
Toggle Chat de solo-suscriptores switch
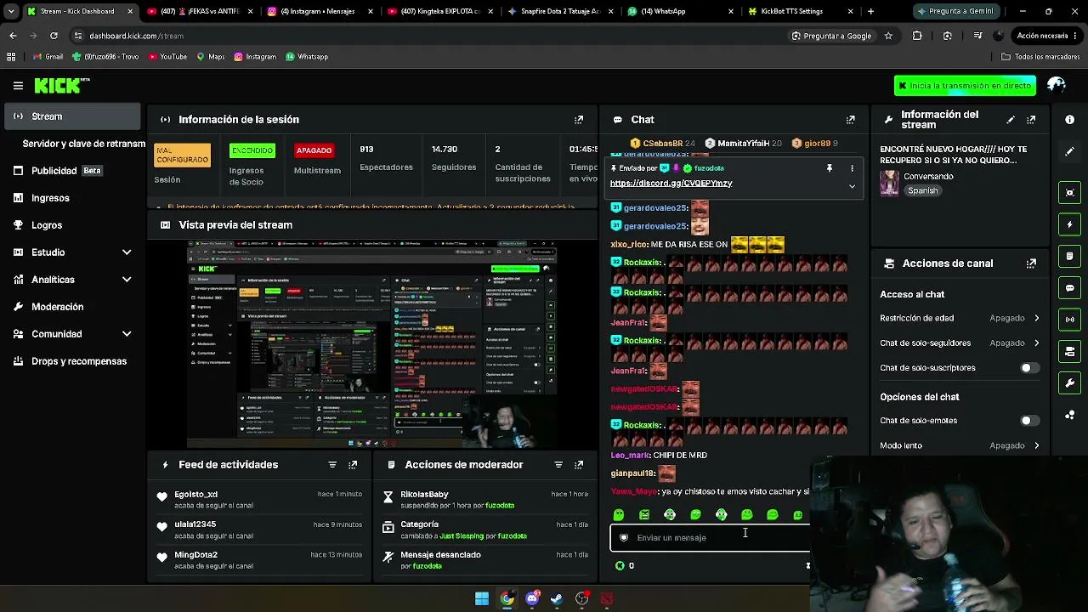coord(1028,368)
